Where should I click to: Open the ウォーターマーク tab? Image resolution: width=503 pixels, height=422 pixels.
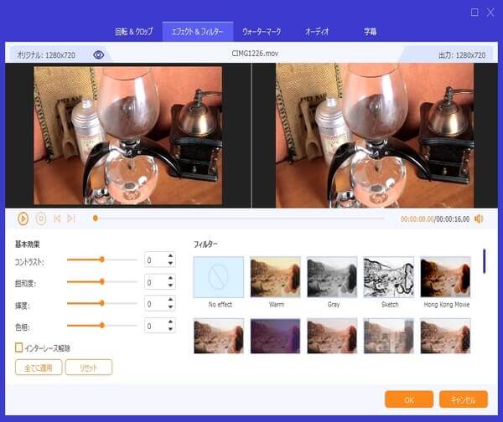262,32
